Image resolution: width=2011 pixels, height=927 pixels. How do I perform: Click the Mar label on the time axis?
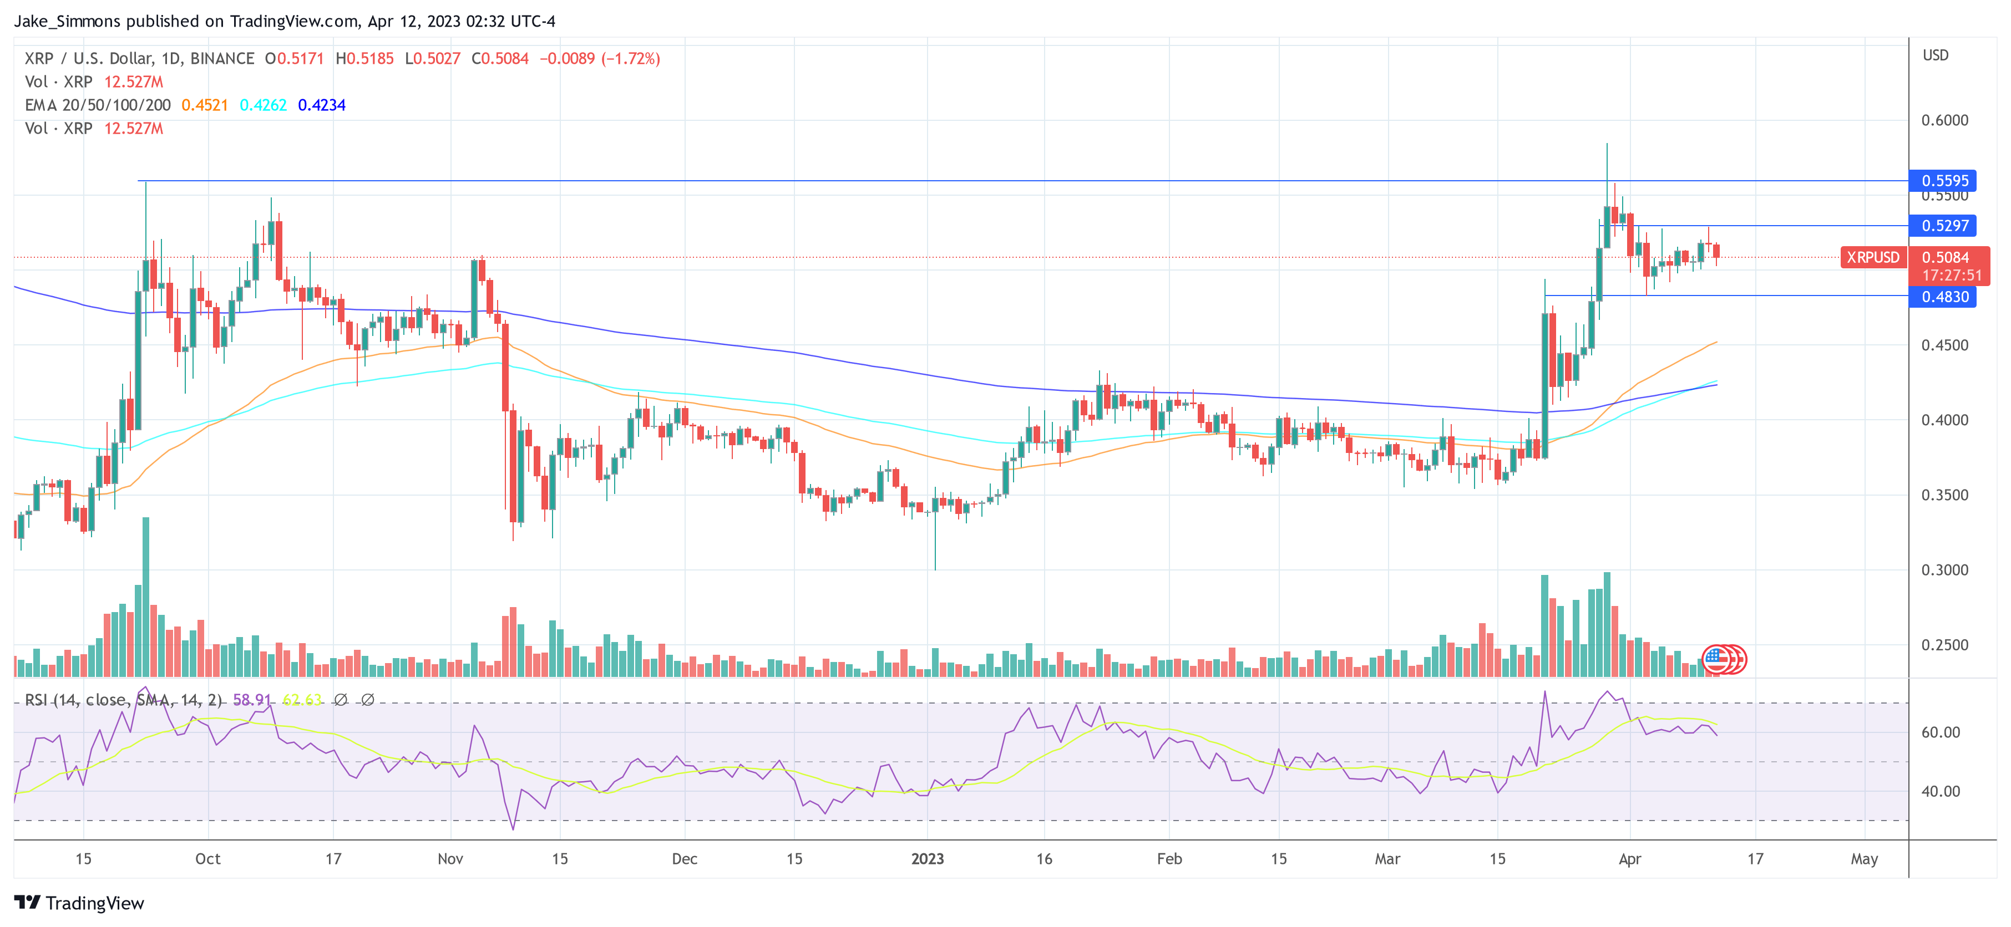(1387, 859)
